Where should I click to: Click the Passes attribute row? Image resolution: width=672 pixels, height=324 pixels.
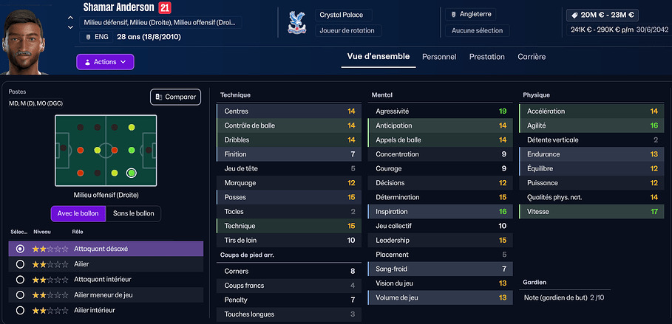click(289, 197)
